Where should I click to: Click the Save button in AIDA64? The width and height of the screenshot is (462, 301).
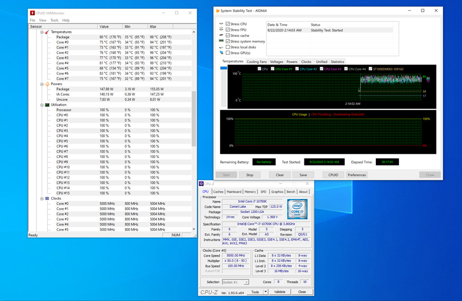(x=303, y=175)
